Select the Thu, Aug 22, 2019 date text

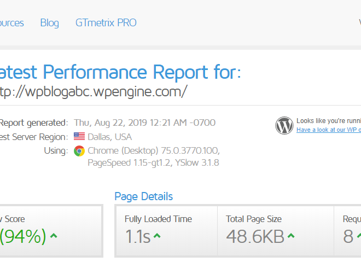click(x=144, y=123)
